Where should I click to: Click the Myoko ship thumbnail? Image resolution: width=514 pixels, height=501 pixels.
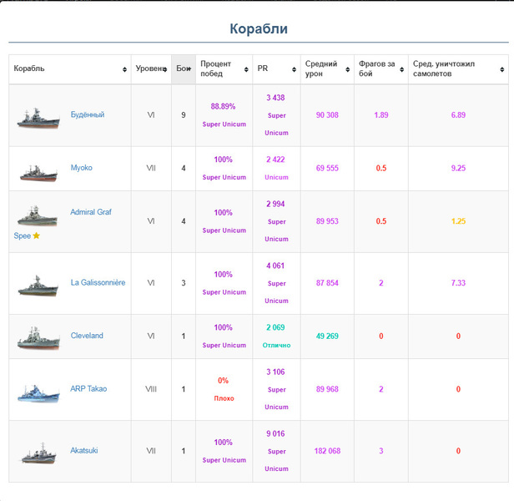click(x=38, y=171)
